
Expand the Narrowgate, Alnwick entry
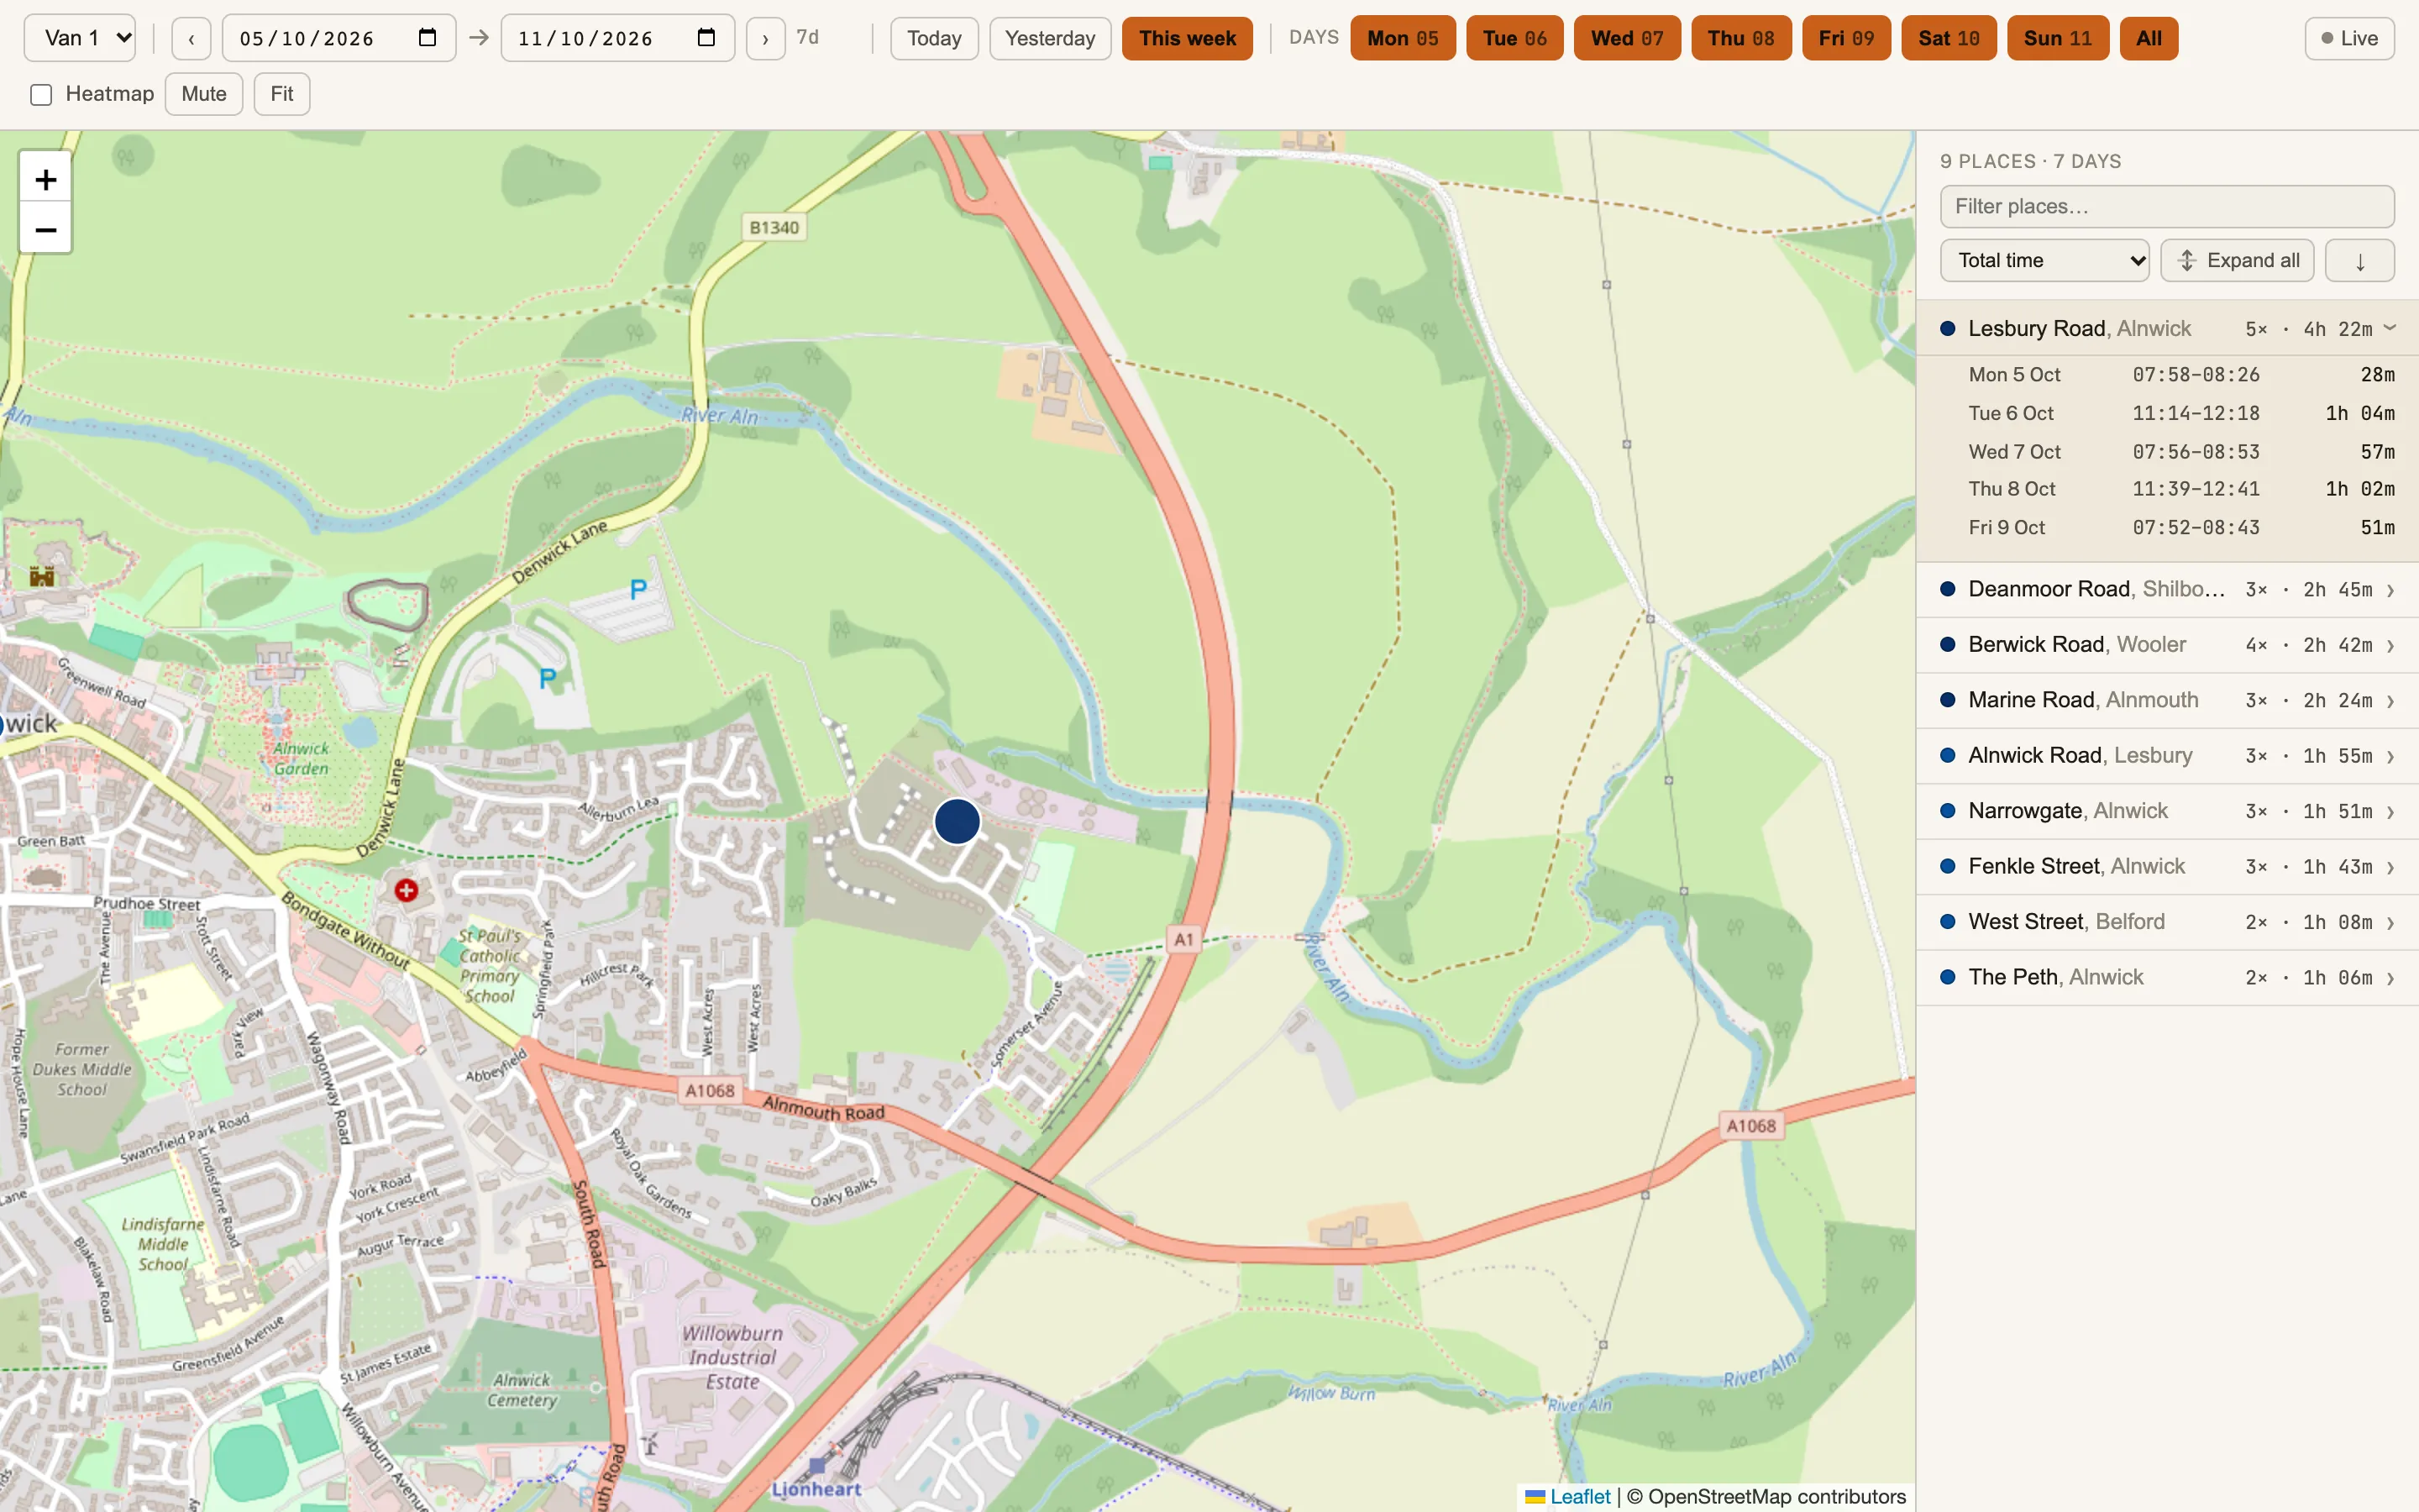pos(2167,811)
